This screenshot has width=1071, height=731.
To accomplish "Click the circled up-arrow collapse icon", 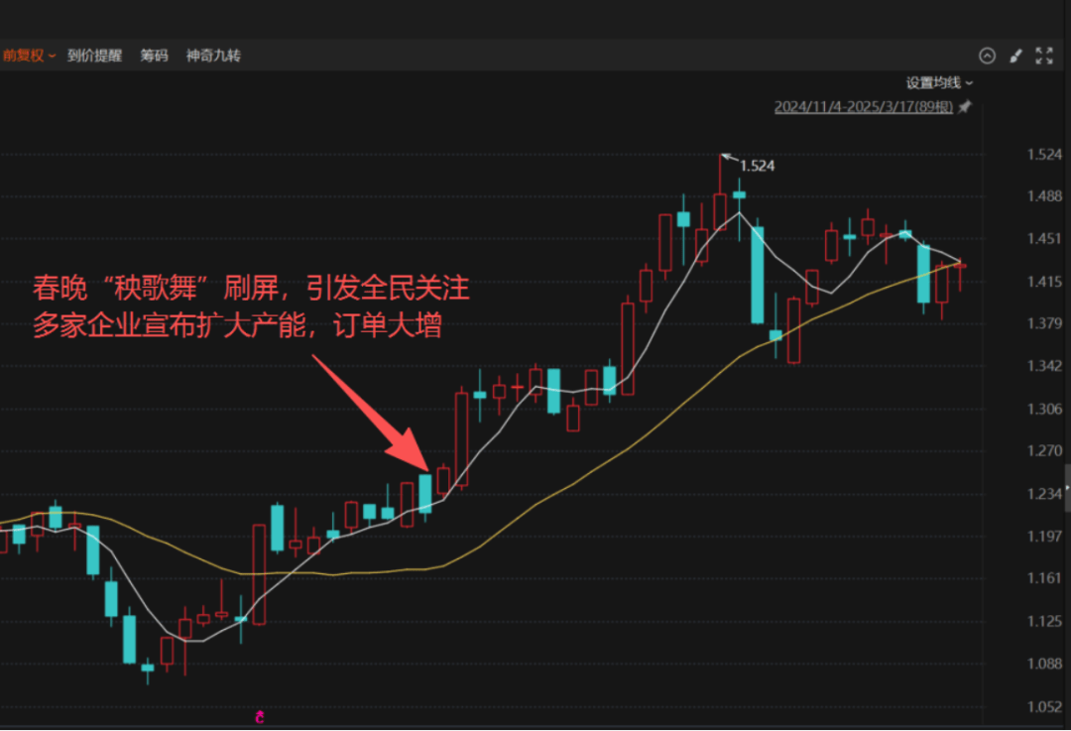I will click(x=987, y=56).
